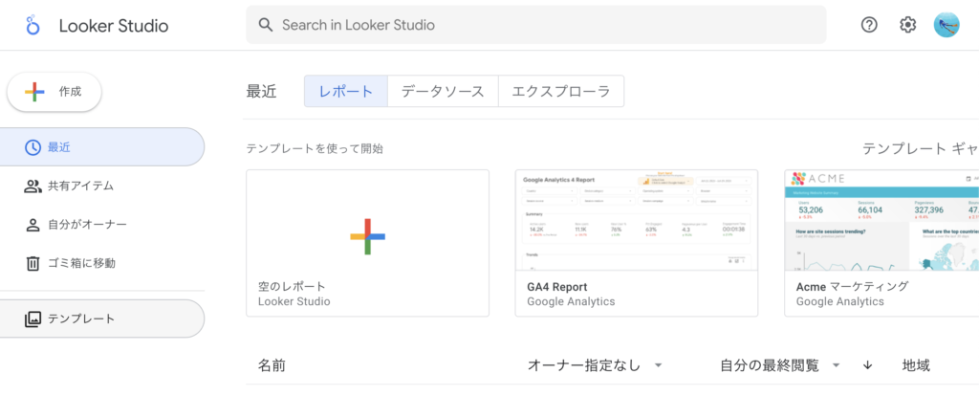979x396 pixels.
Task: Switch to the エクスプローラ tab
Action: [x=561, y=92]
